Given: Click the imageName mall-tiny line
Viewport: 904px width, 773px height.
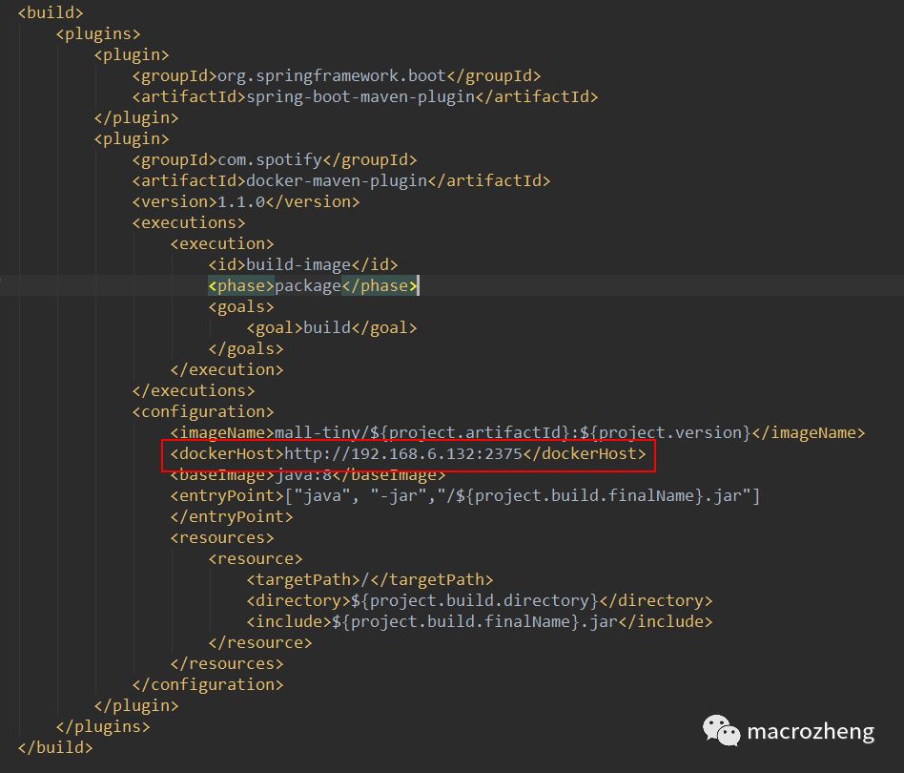Looking at the screenshot, I should pos(517,432).
